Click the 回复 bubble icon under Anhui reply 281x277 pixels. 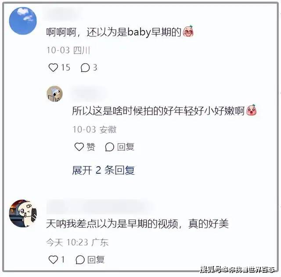(x=109, y=147)
